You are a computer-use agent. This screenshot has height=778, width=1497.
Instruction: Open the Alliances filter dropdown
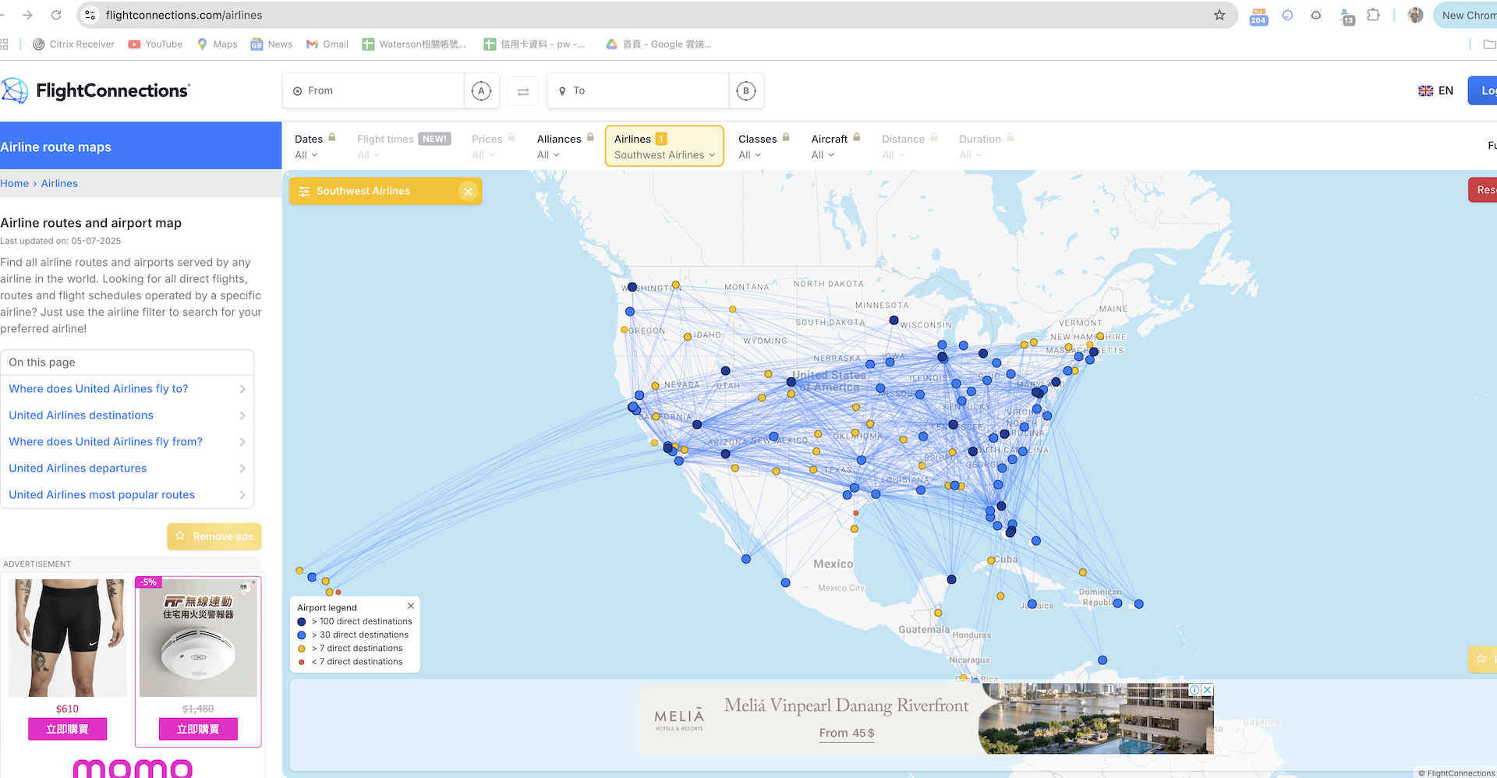point(566,146)
